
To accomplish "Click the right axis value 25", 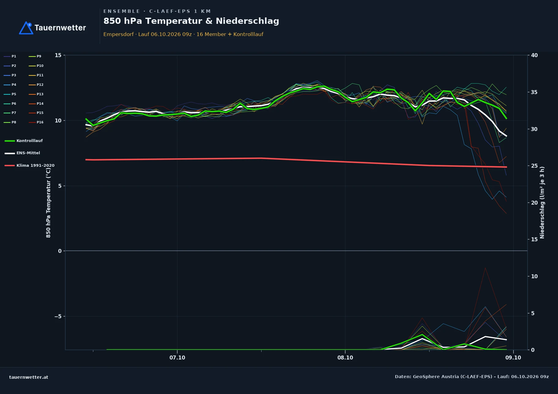I will 534,166.
